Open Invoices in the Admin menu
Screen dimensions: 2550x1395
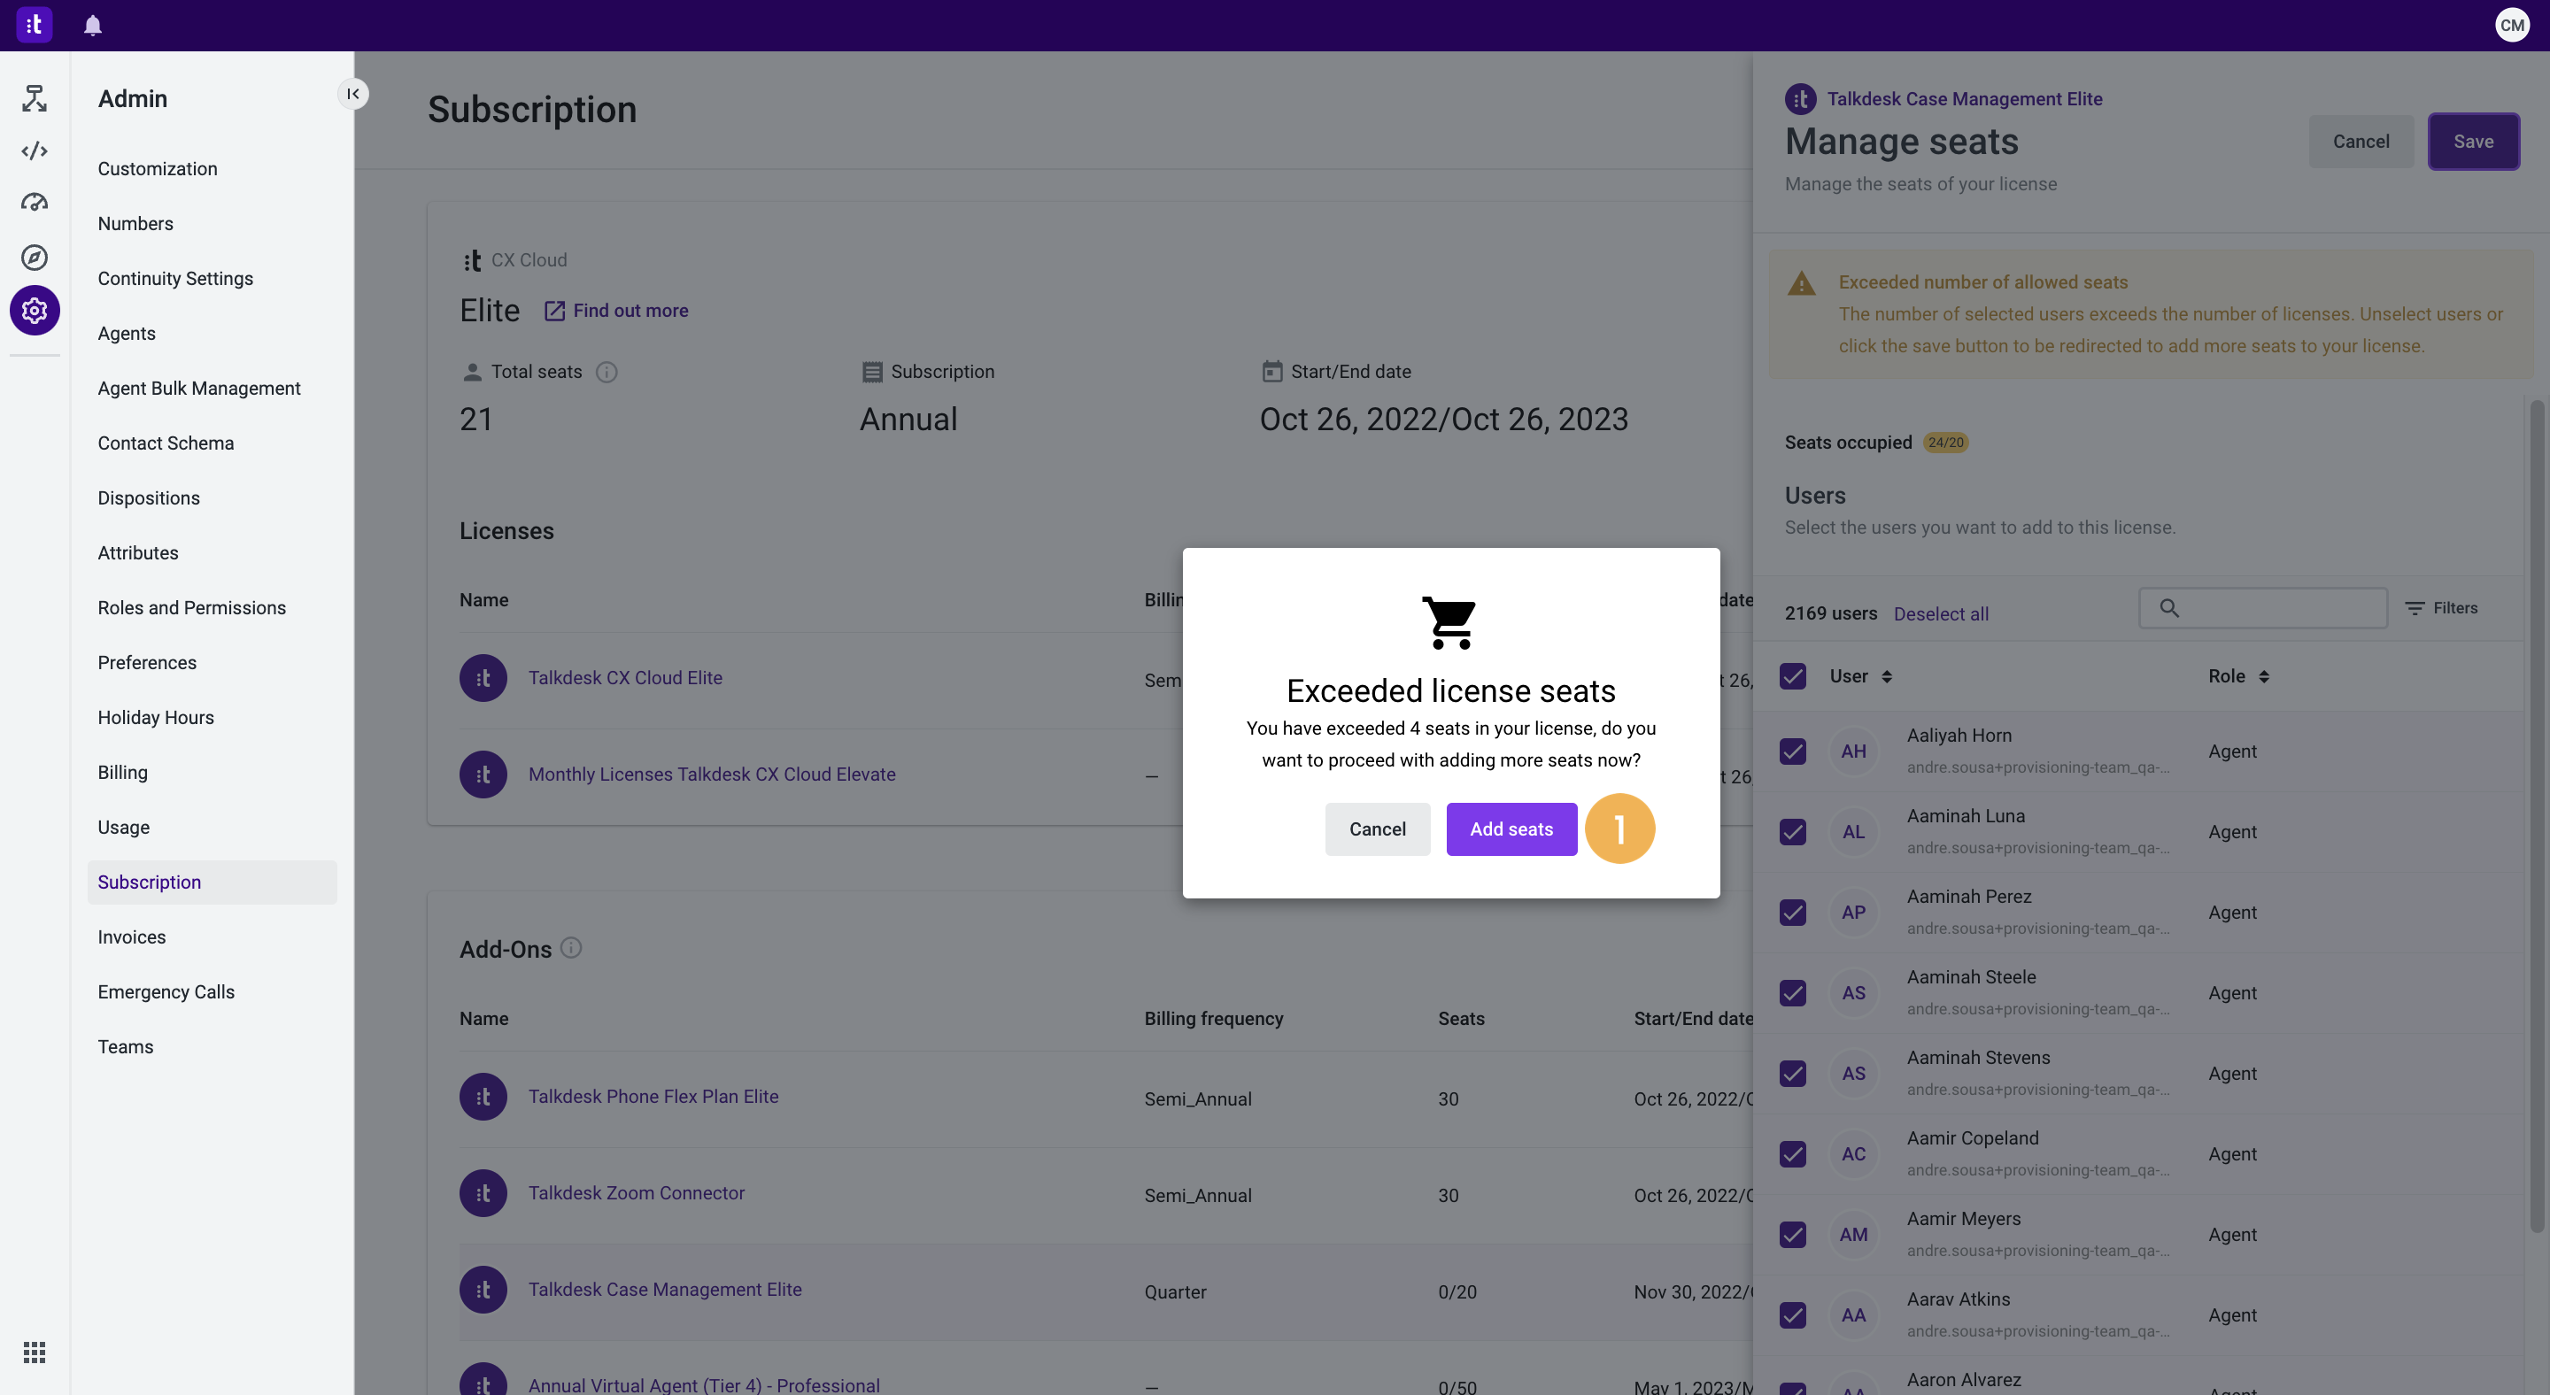tap(132, 938)
